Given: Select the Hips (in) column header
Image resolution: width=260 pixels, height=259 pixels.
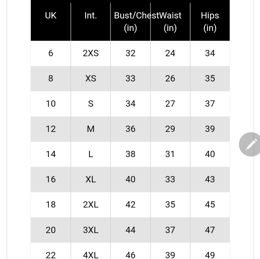Looking at the screenshot, I should 210,22.
